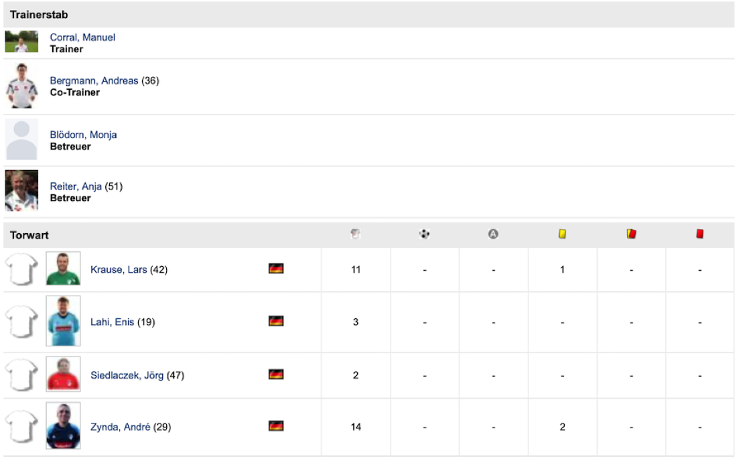Open the Krause, Lars player page
Image resolution: width=737 pixels, height=457 pixels.
point(119,269)
